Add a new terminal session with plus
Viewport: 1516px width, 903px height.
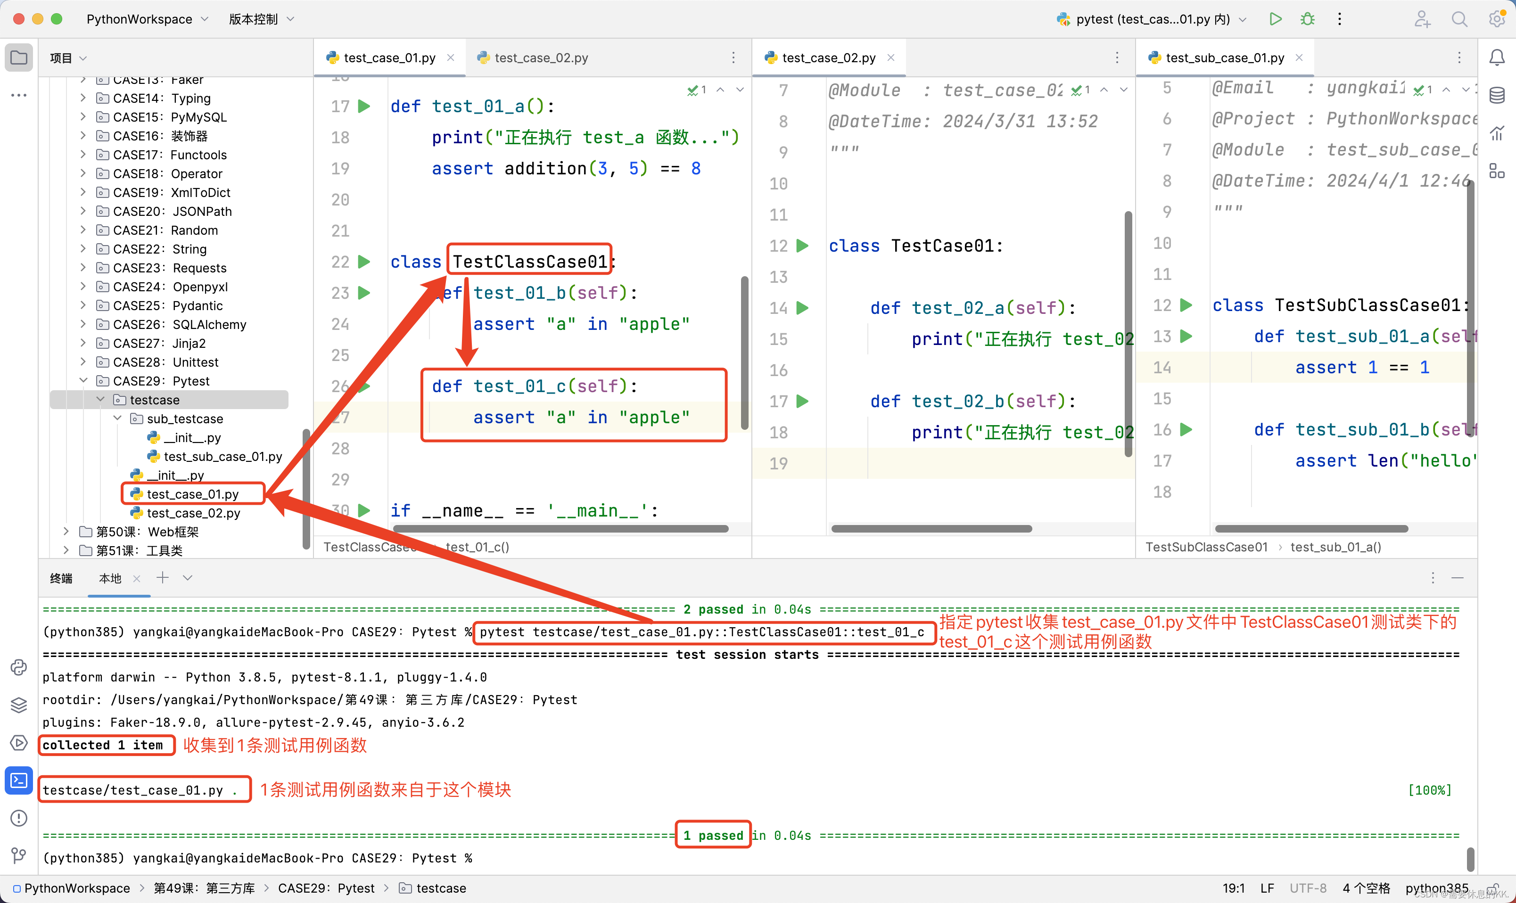163,578
